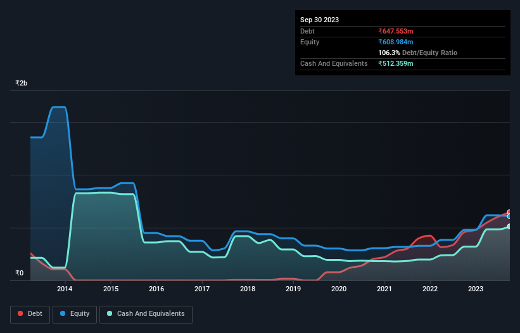This screenshot has width=520, height=333.
Task: Click the 2018 x-axis label
Action: point(248,289)
